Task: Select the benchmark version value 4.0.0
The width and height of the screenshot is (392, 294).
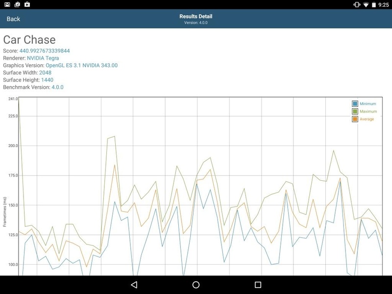Action: pos(57,87)
